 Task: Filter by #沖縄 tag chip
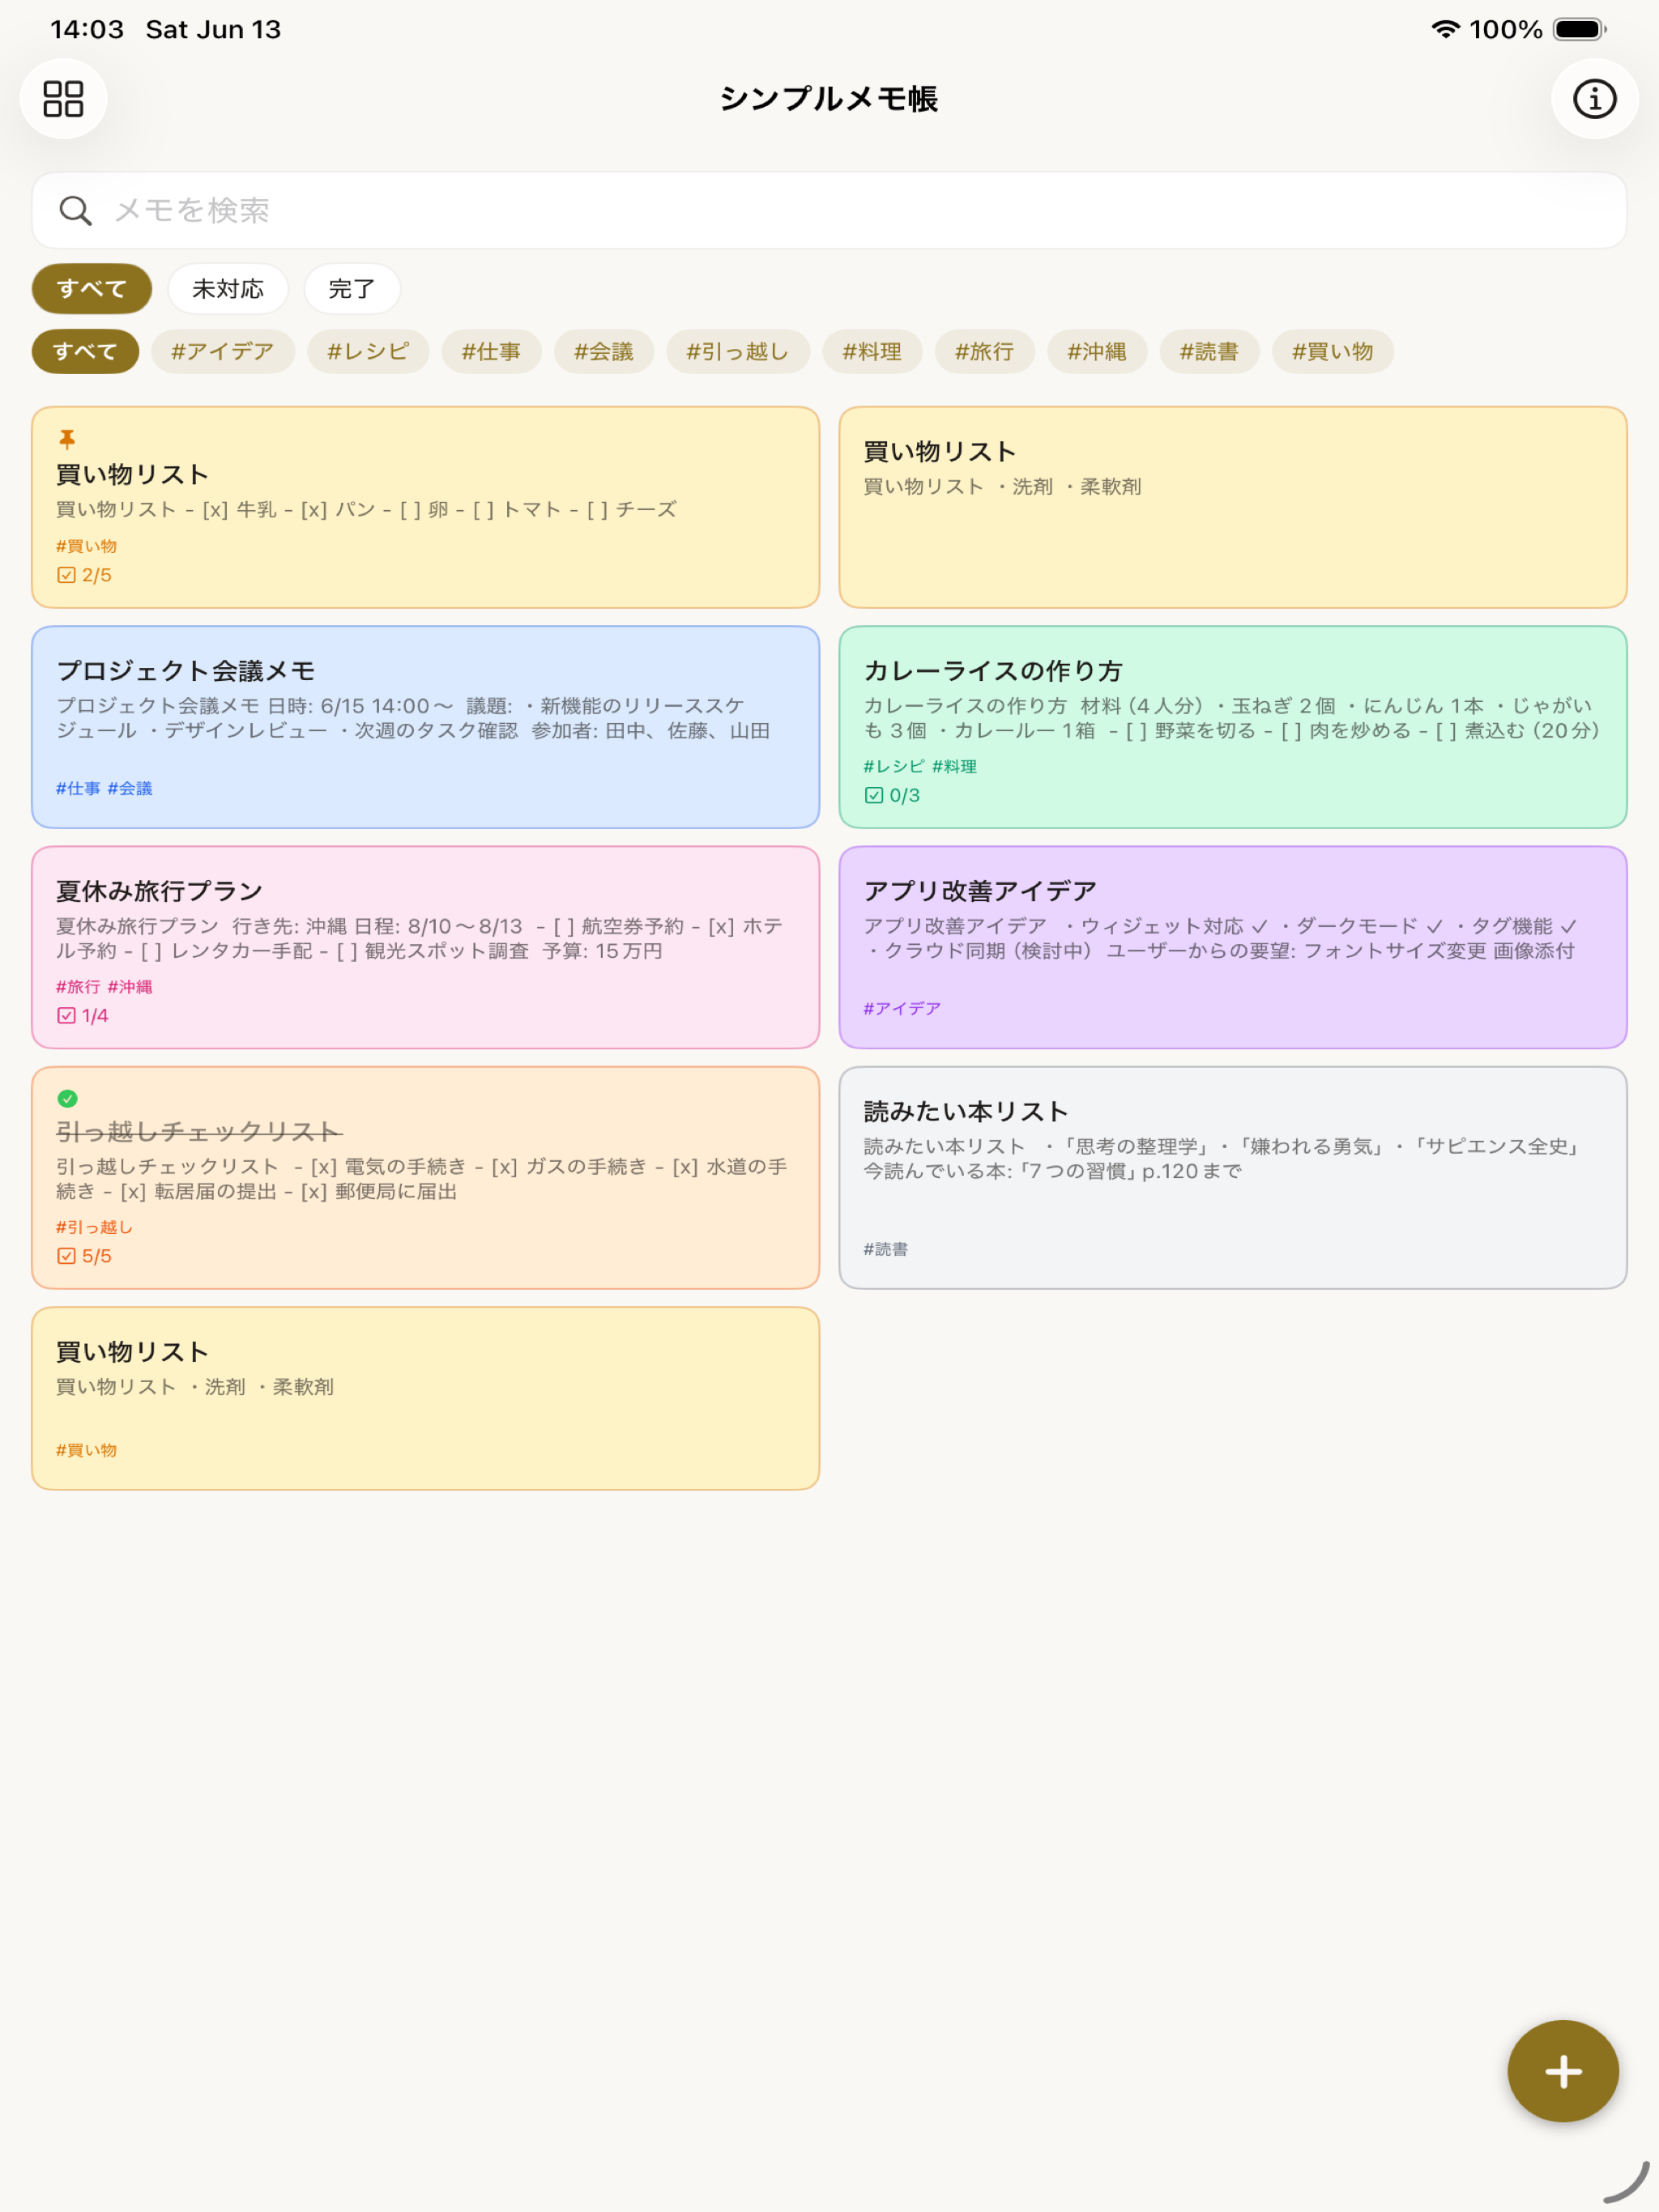(1097, 351)
